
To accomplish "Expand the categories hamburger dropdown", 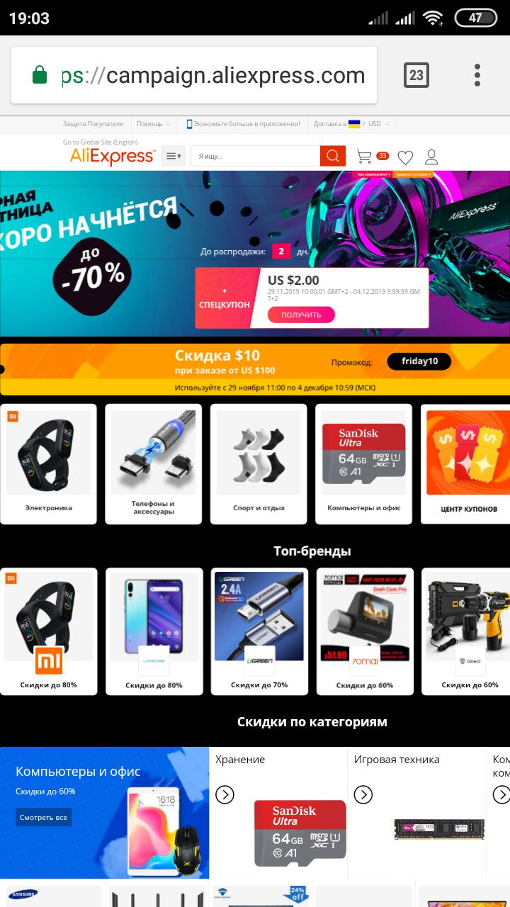I will click(174, 156).
